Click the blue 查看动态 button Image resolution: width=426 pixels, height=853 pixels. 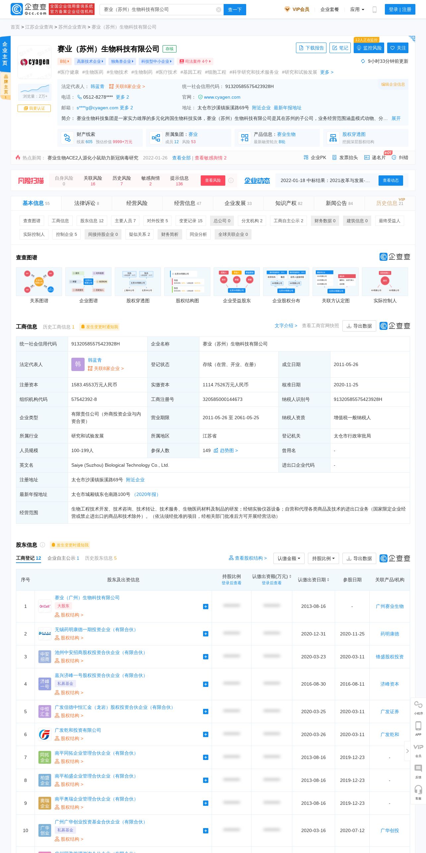[391, 180]
